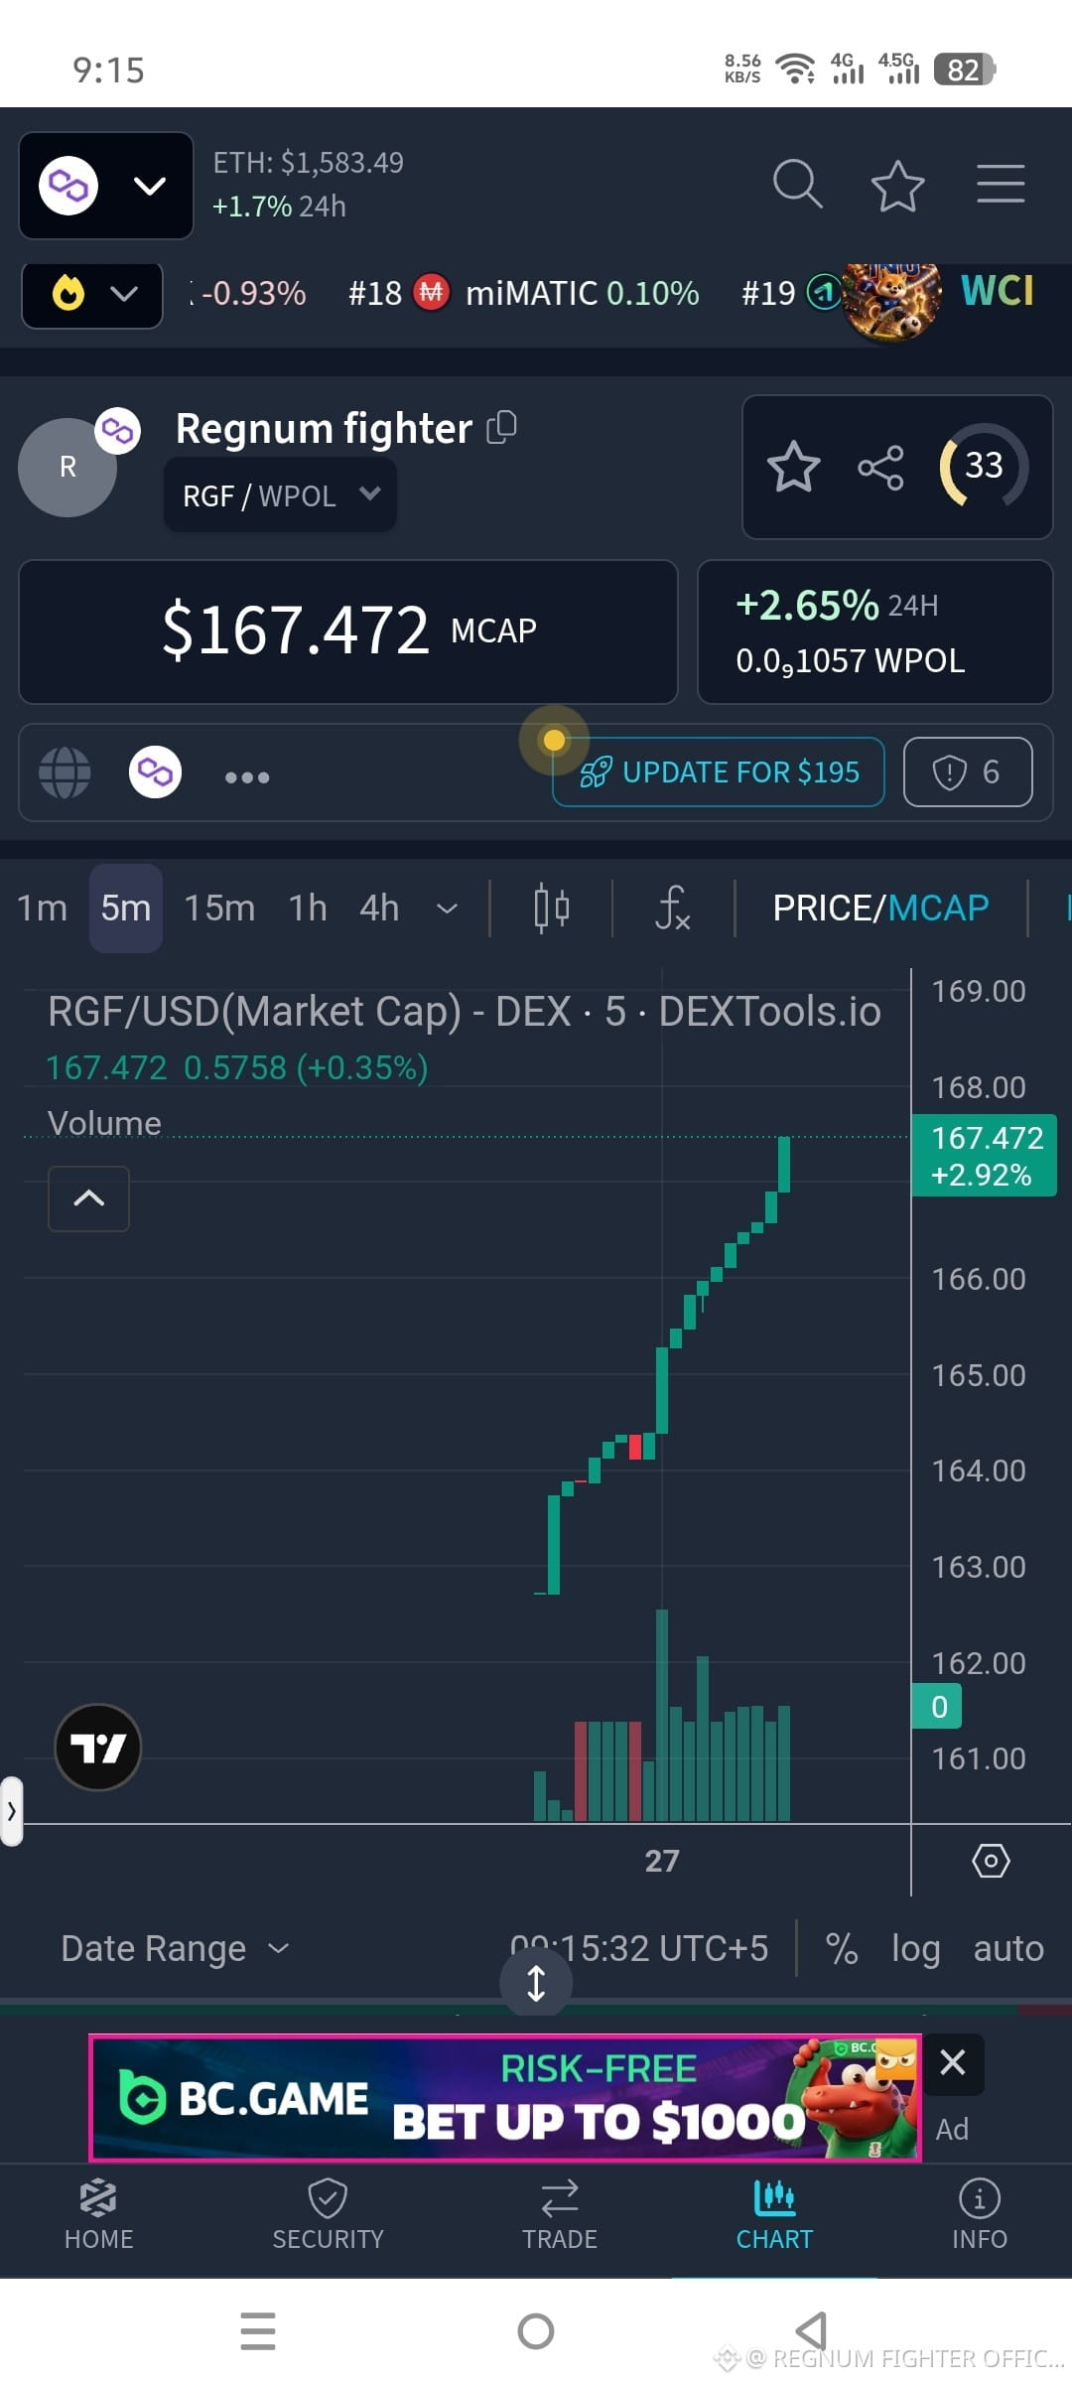Toggle price display +2.65% 24H box
Image resolution: width=1072 pixels, height=2383 pixels.
click(874, 631)
